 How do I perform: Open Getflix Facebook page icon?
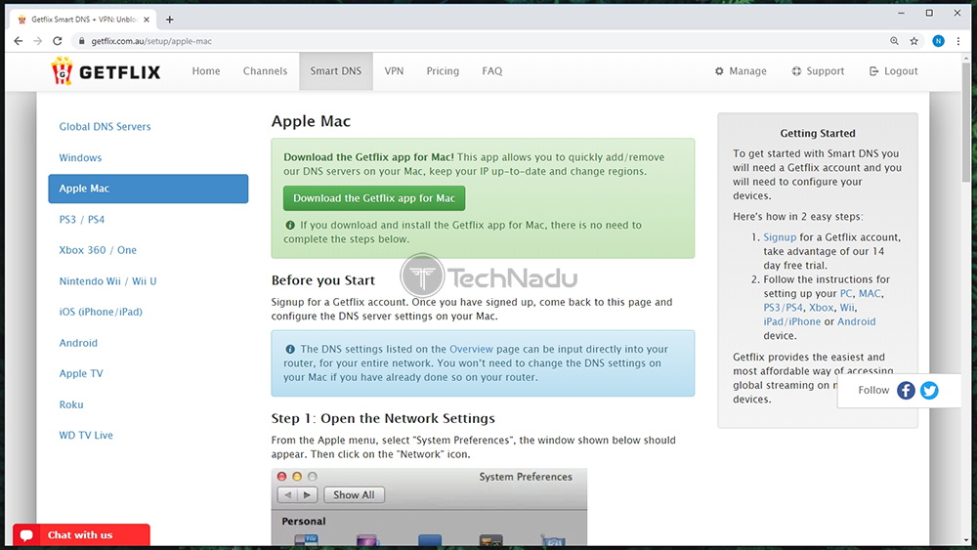point(906,391)
